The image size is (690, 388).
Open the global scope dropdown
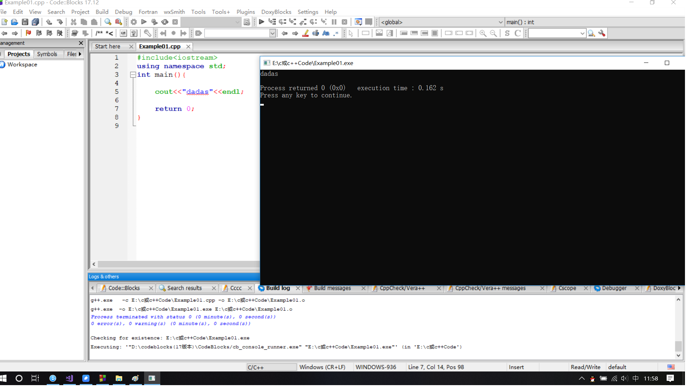point(500,22)
